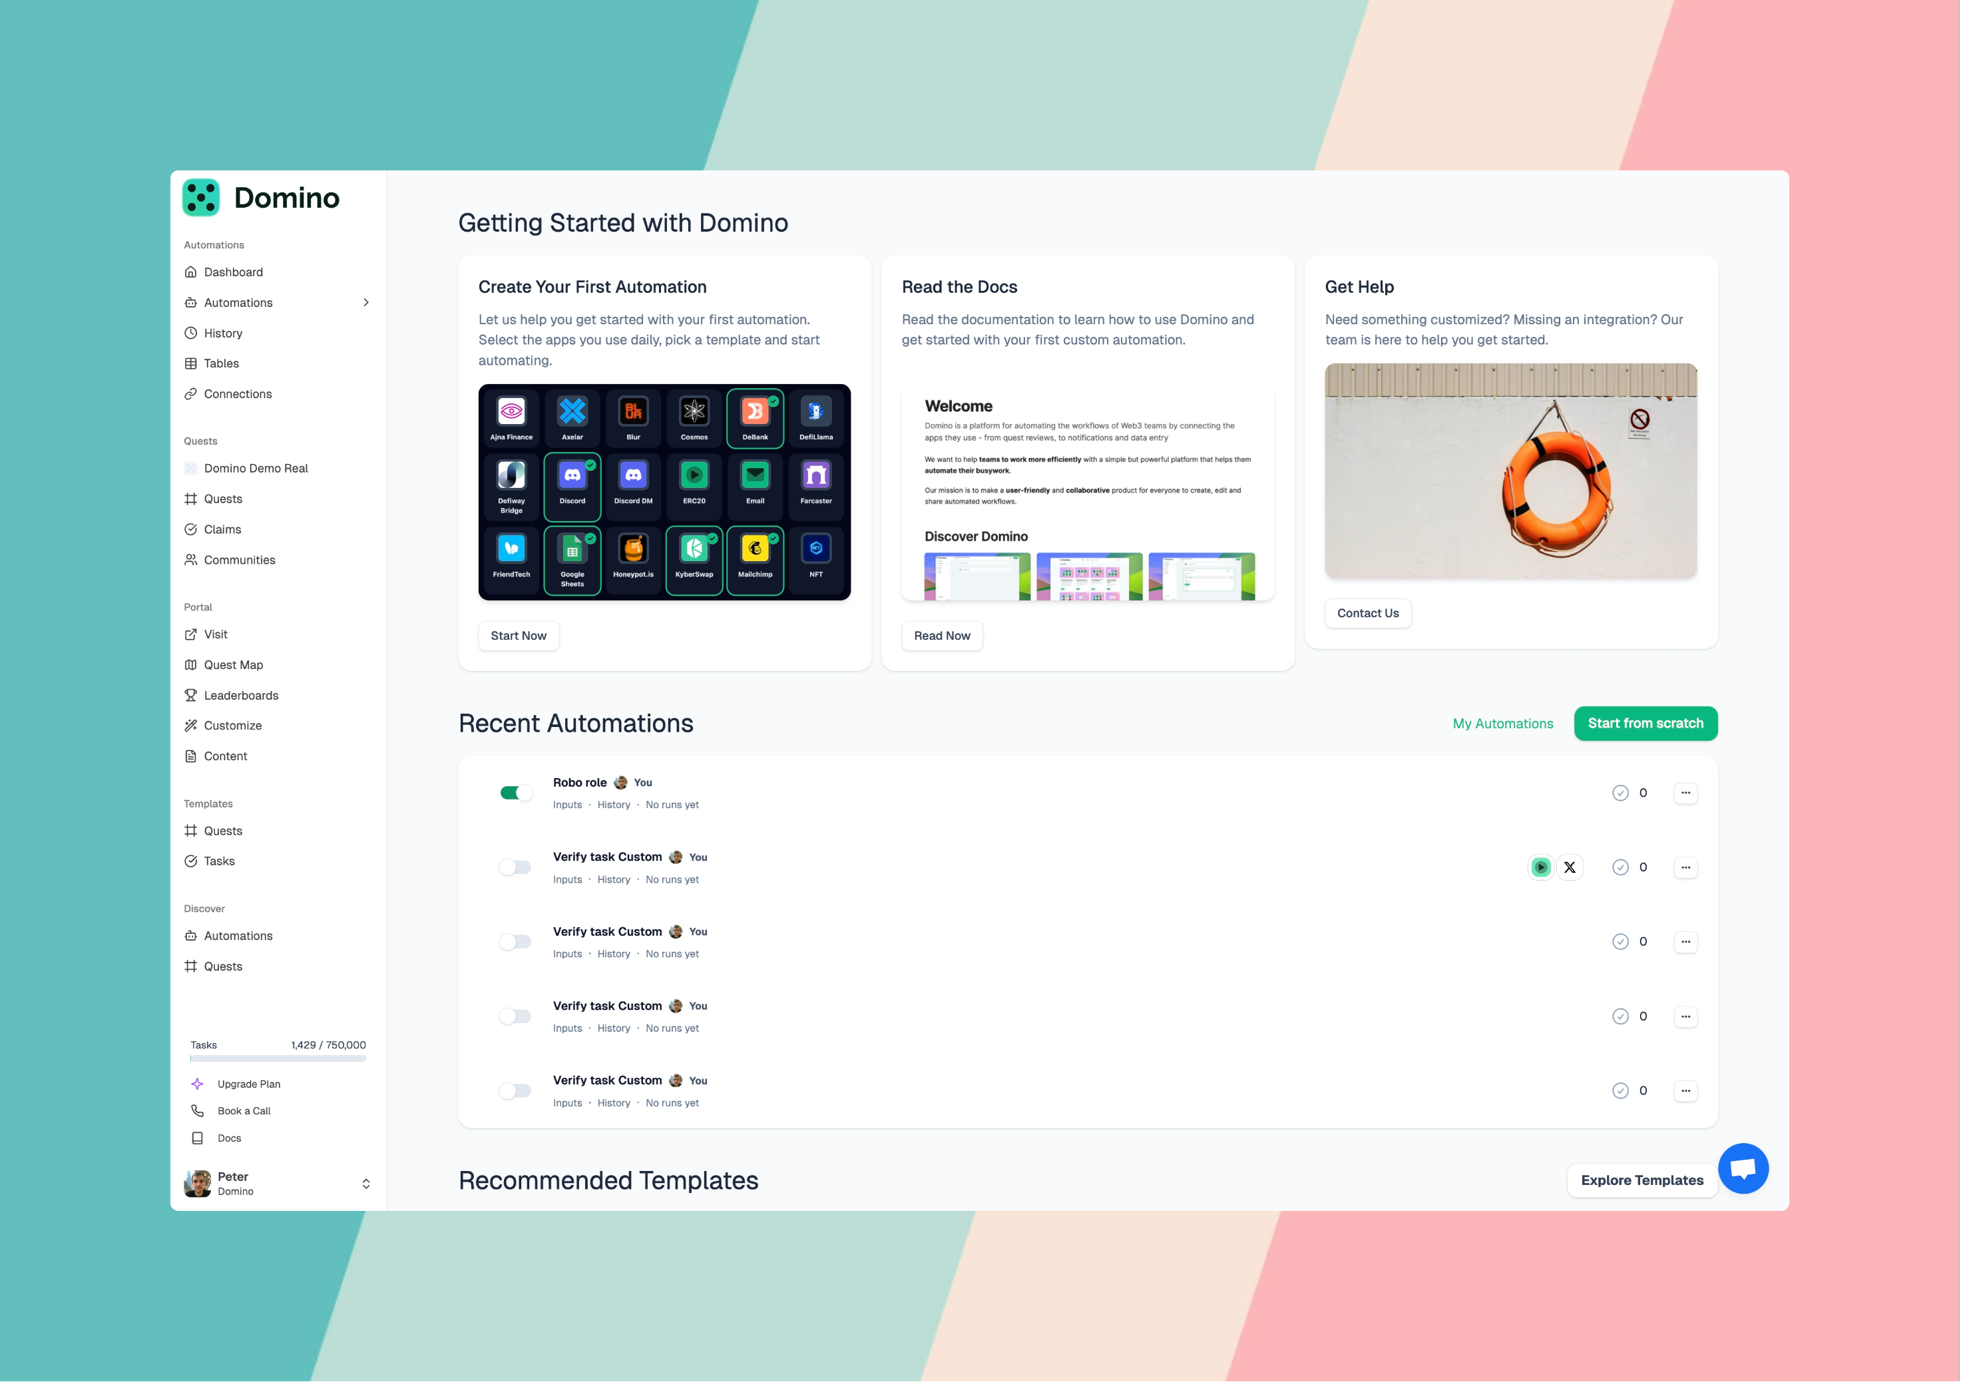The width and height of the screenshot is (1961, 1382).
Task: Click the Tasks usage progress bar
Action: (278, 1059)
